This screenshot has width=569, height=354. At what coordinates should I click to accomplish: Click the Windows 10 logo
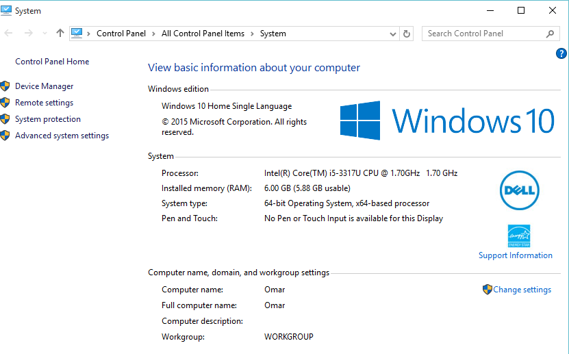(447, 121)
